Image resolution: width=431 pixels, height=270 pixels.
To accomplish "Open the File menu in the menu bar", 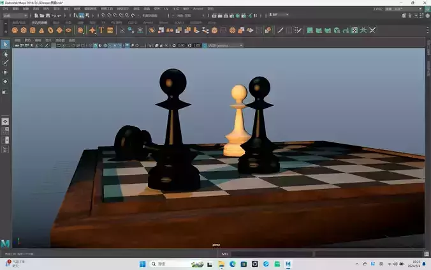I will 5,9.
